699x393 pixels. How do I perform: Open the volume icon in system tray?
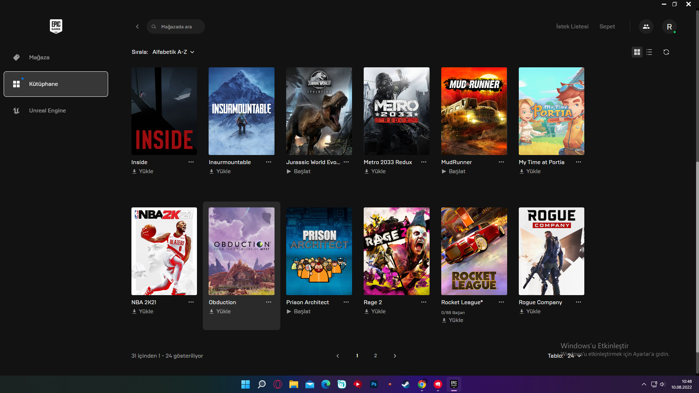click(x=662, y=384)
